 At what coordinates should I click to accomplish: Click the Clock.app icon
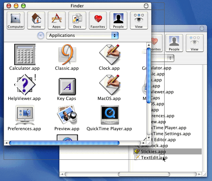[x=109, y=54]
